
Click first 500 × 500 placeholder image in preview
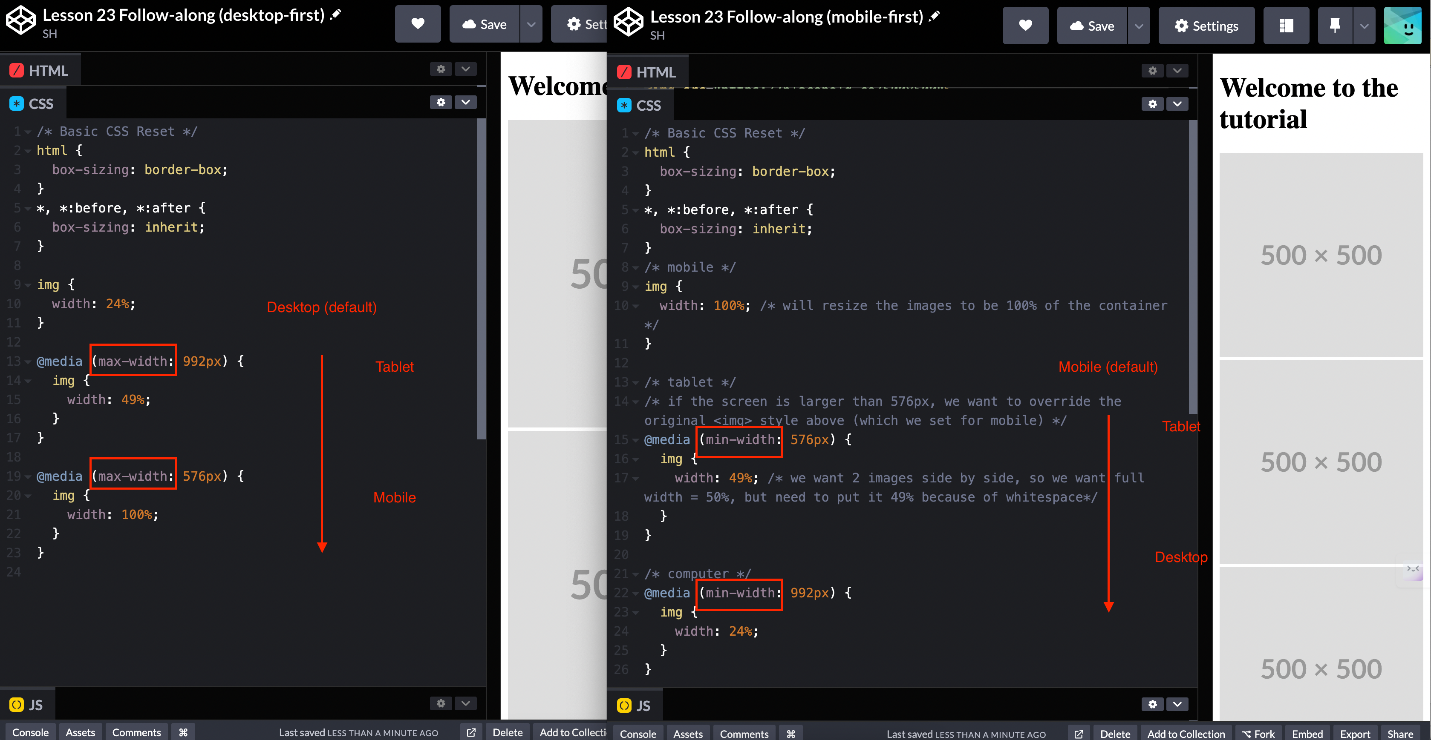point(1321,255)
